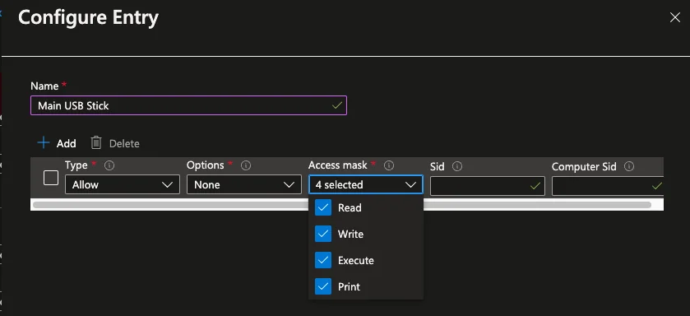The image size is (690, 316).
Task: Uncheck the Write access option
Action: (323, 235)
